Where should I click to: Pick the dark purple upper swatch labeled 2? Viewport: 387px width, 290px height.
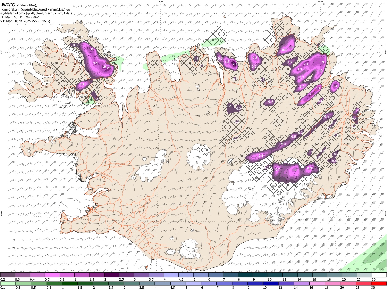(112, 275)
